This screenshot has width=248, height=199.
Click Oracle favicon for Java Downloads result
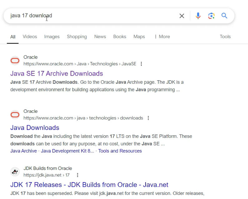pyautogui.click(x=15, y=115)
